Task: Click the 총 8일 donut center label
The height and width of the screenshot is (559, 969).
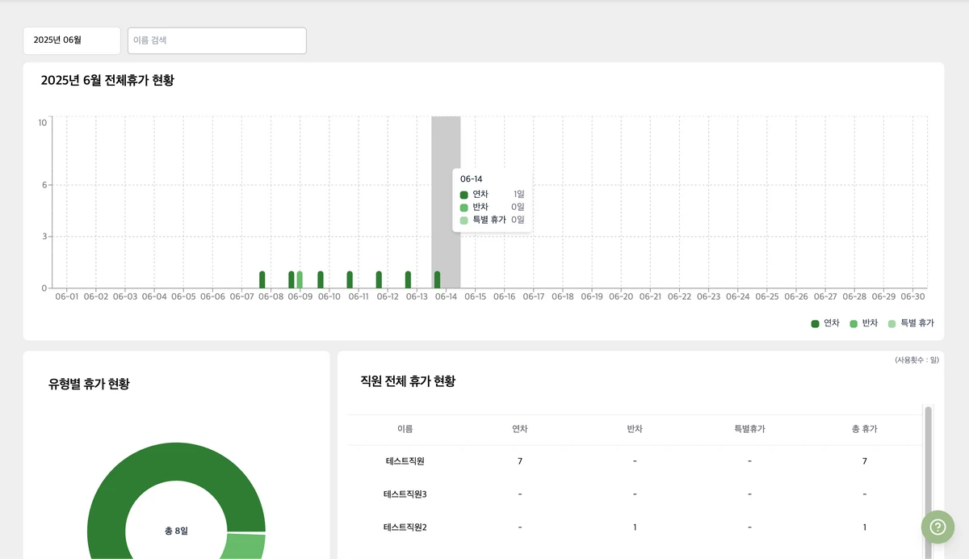Action: (176, 531)
